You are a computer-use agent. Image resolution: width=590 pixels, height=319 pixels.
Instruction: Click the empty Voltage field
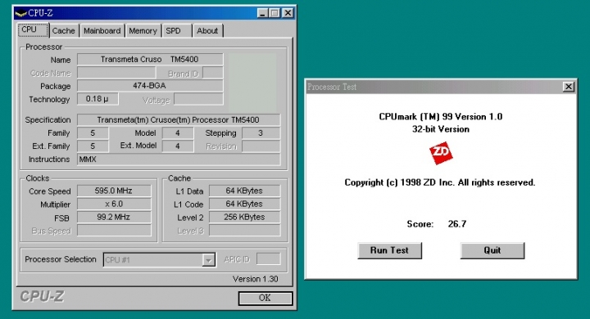click(198, 100)
